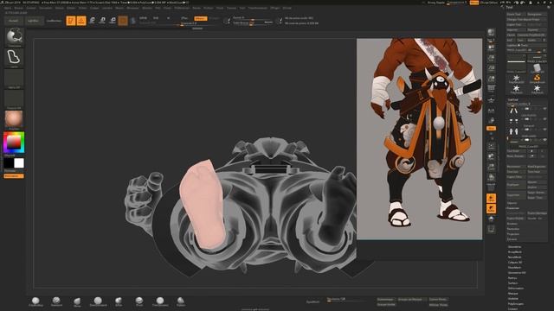Expand the Polygroups section
Screen dimensions: 554x311
[516, 303]
